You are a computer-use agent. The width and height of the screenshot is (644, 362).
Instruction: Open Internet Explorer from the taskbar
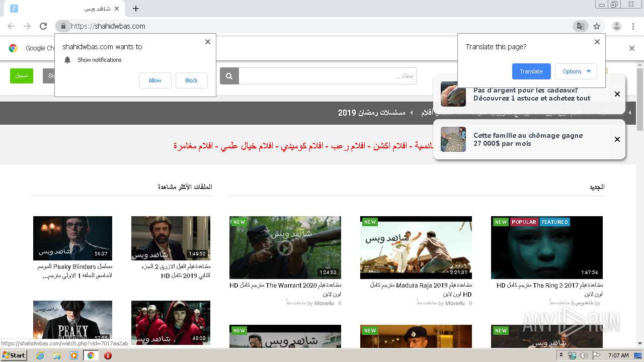click(40, 355)
